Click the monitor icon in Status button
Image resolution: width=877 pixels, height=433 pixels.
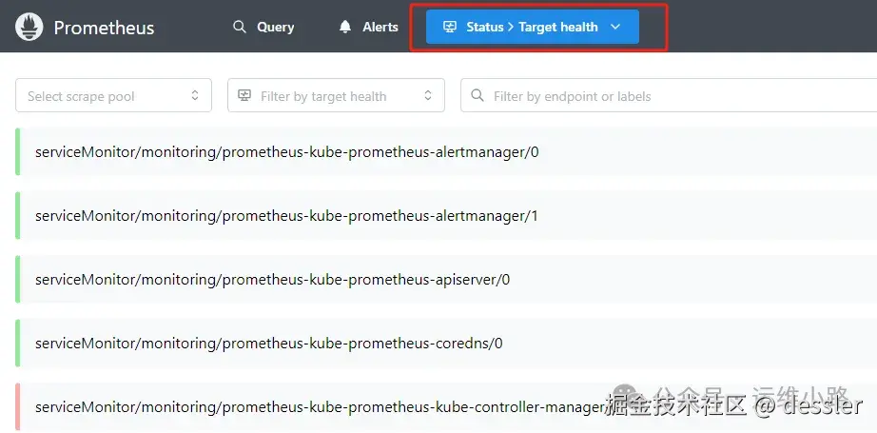450,27
